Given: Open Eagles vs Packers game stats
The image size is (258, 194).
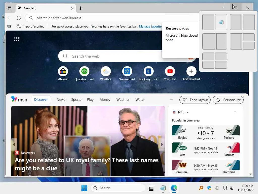Looking at the screenshot, I should pyautogui.click(x=206, y=133).
